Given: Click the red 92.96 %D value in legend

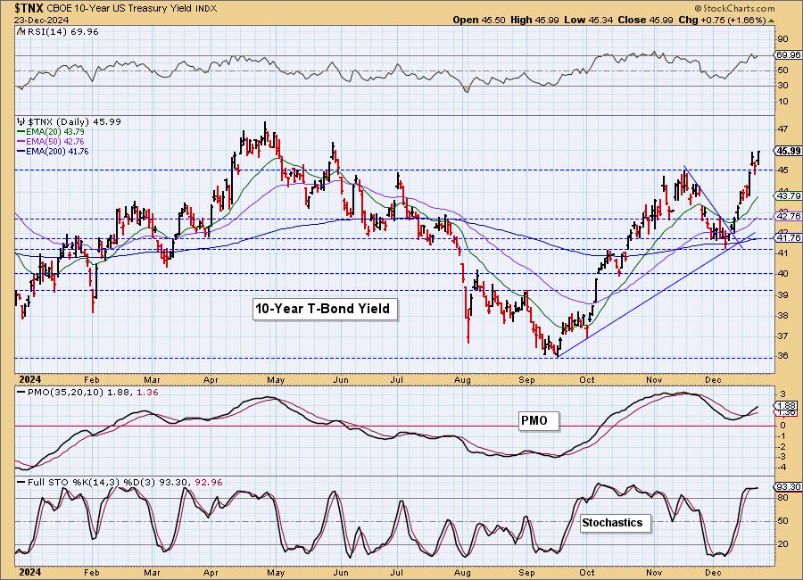Looking at the screenshot, I should pos(209,483).
